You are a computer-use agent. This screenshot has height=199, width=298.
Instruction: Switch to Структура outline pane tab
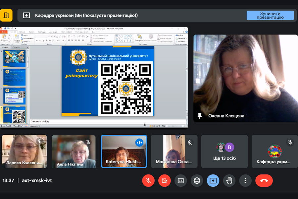point(17,47)
